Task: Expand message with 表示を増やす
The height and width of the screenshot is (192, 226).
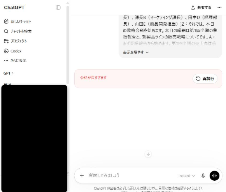Action: pyautogui.click(x=136, y=52)
